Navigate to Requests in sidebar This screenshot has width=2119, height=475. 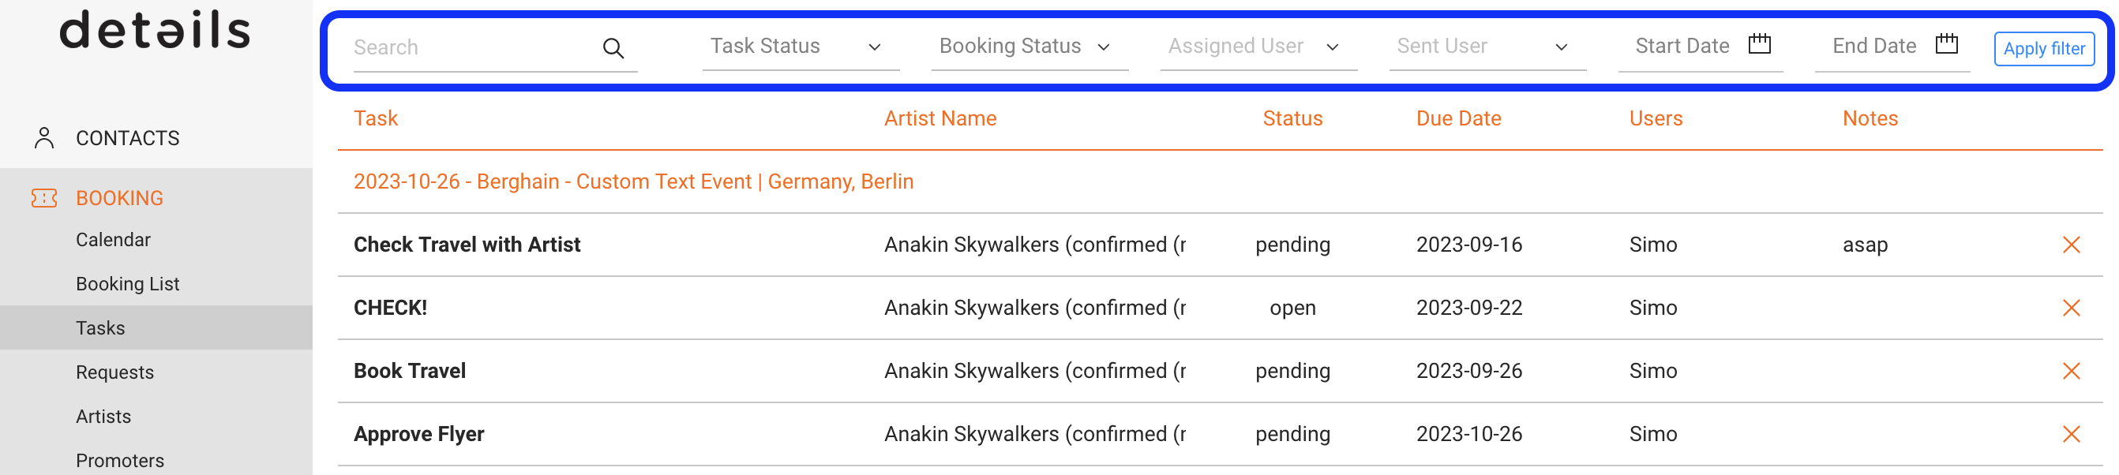tap(115, 372)
